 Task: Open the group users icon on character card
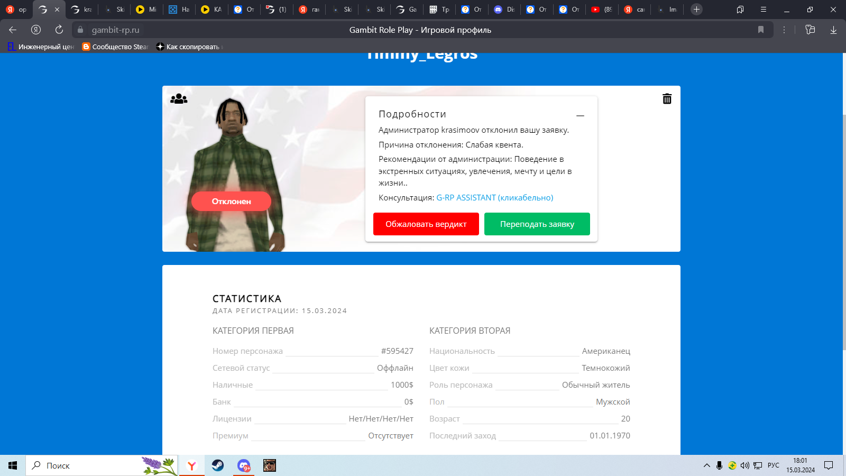click(x=179, y=99)
